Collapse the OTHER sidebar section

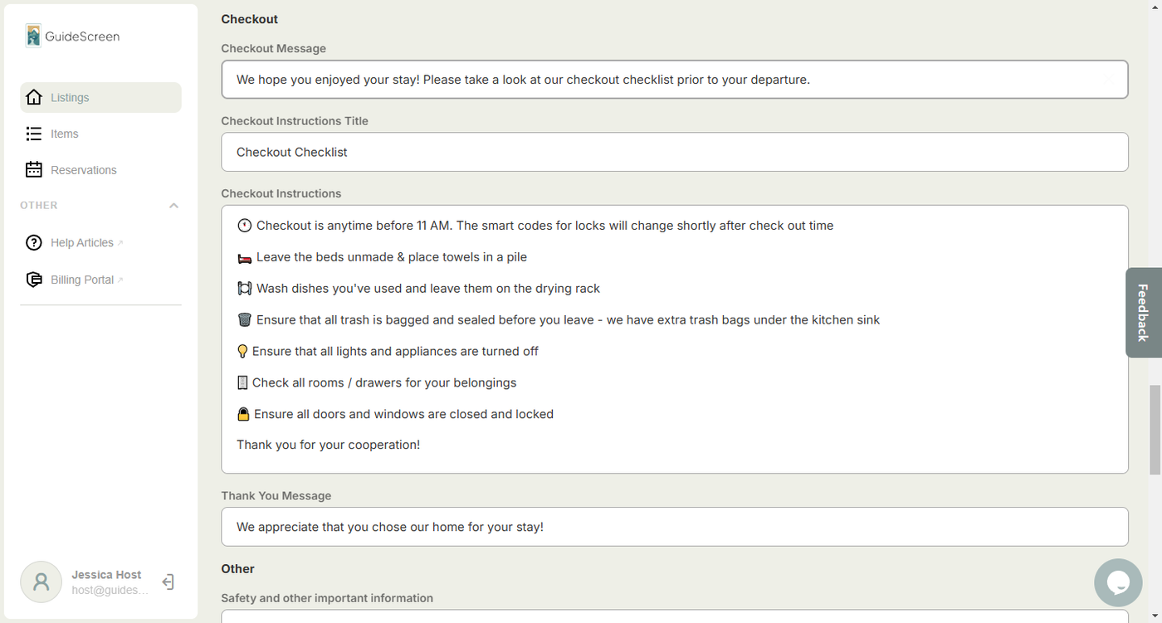173,206
